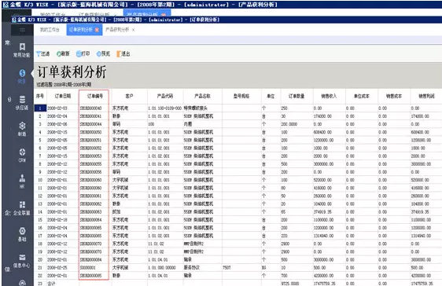The image size is (442, 286).
Task: Click the 预览 preview toolbar button
Action: pyautogui.click(x=103, y=53)
